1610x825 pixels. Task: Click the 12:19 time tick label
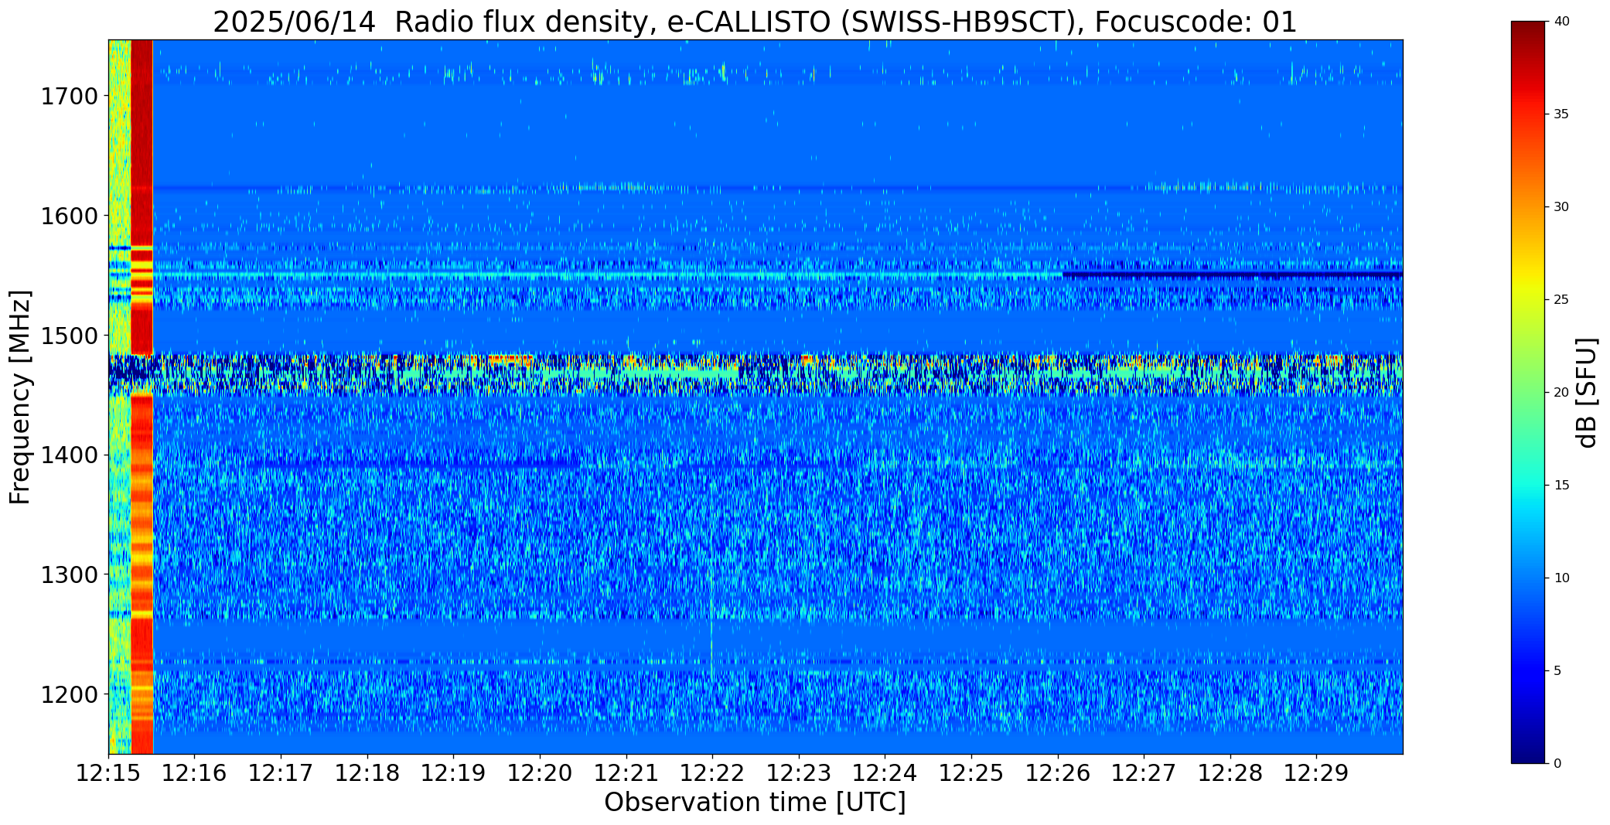click(454, 773)
